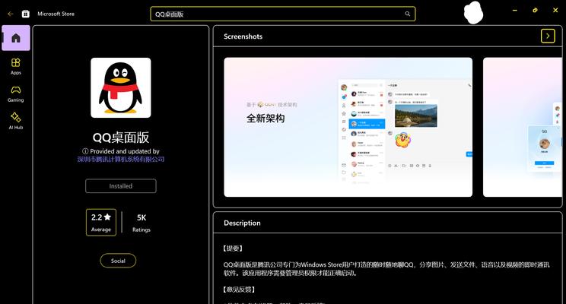Go to the Apps section
This screenshot has height=304, width=566.
(x=15, y=66)
